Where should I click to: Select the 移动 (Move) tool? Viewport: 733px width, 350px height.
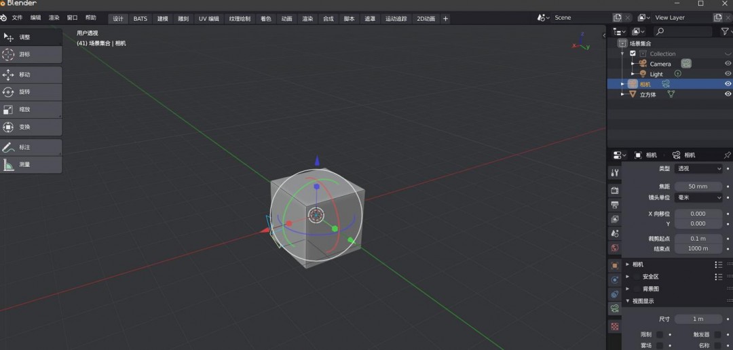click(31, 75)
